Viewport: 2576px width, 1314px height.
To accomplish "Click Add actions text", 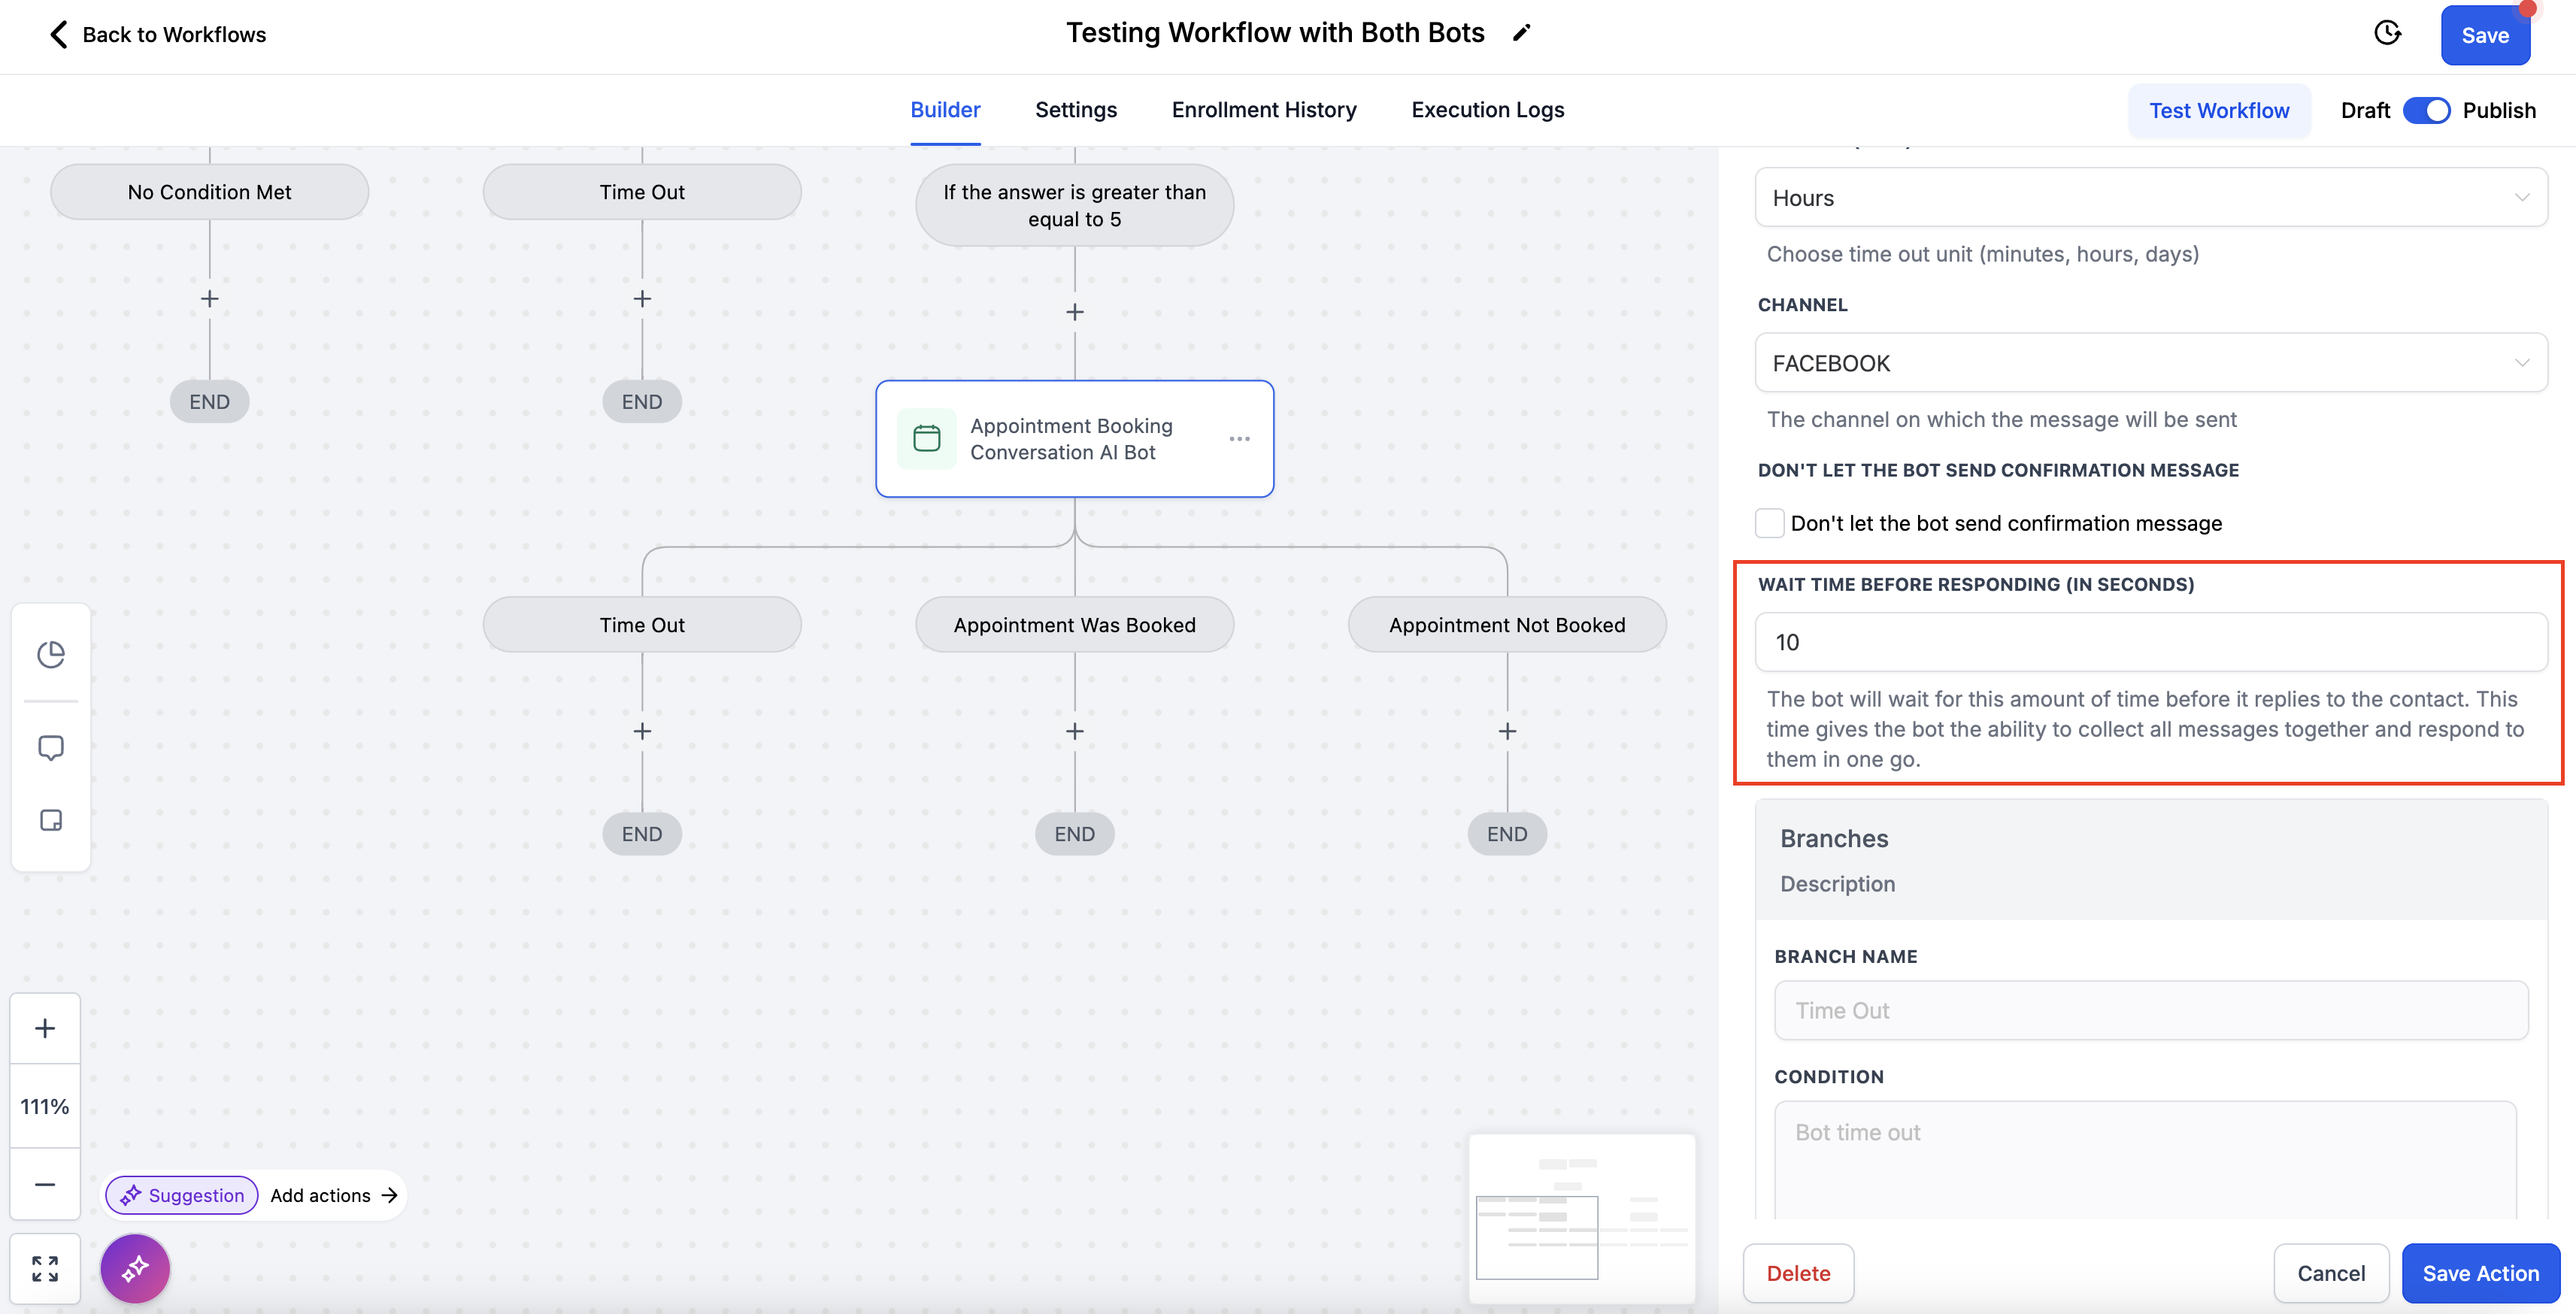I will tap(320, 1195).
